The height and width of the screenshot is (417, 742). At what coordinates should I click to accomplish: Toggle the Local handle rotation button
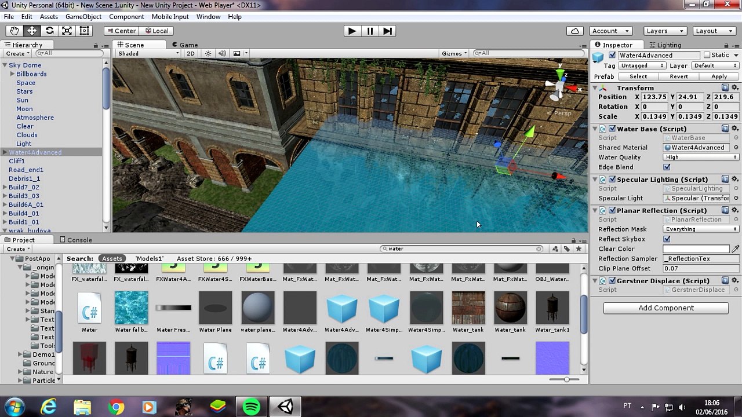click(x=157, y=31)
